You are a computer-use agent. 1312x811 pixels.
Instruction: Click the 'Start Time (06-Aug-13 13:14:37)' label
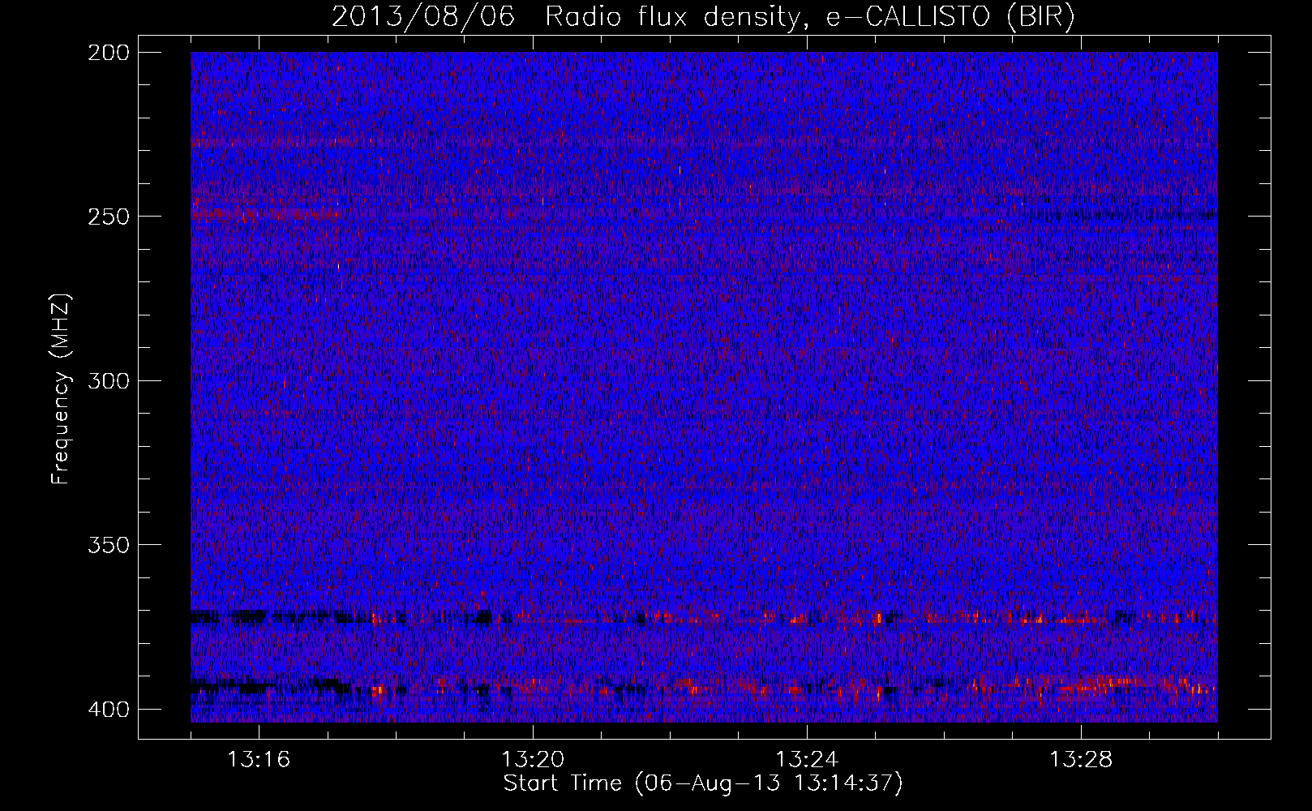703,783
